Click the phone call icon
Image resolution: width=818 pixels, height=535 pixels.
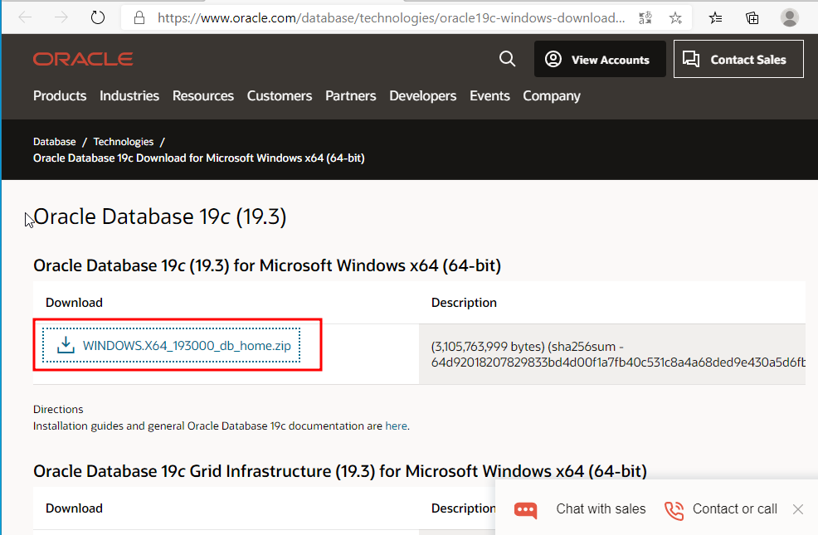pyautogui.click(x=674, y=510)
